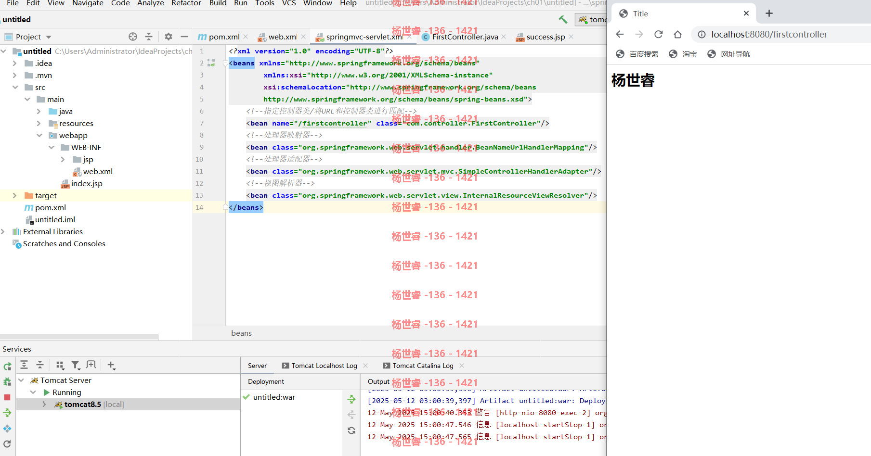This screenshot has height=456, width=871.
Task: Click project tree horizontal scrollbar
Action: click(79, 337)
